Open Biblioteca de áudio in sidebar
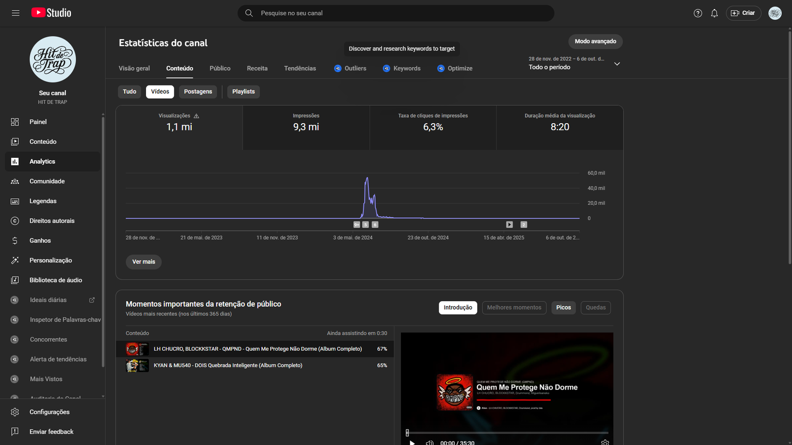The image size is (792, 445). (55, 280)
